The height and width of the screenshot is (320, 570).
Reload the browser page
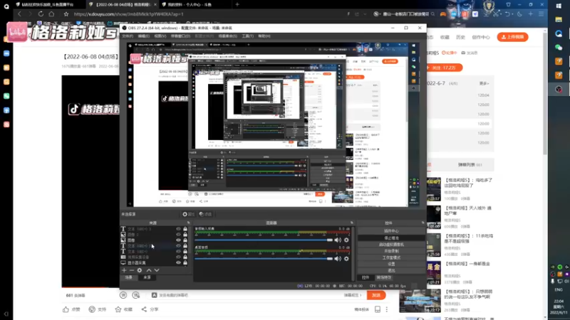(x=41, y=14)
